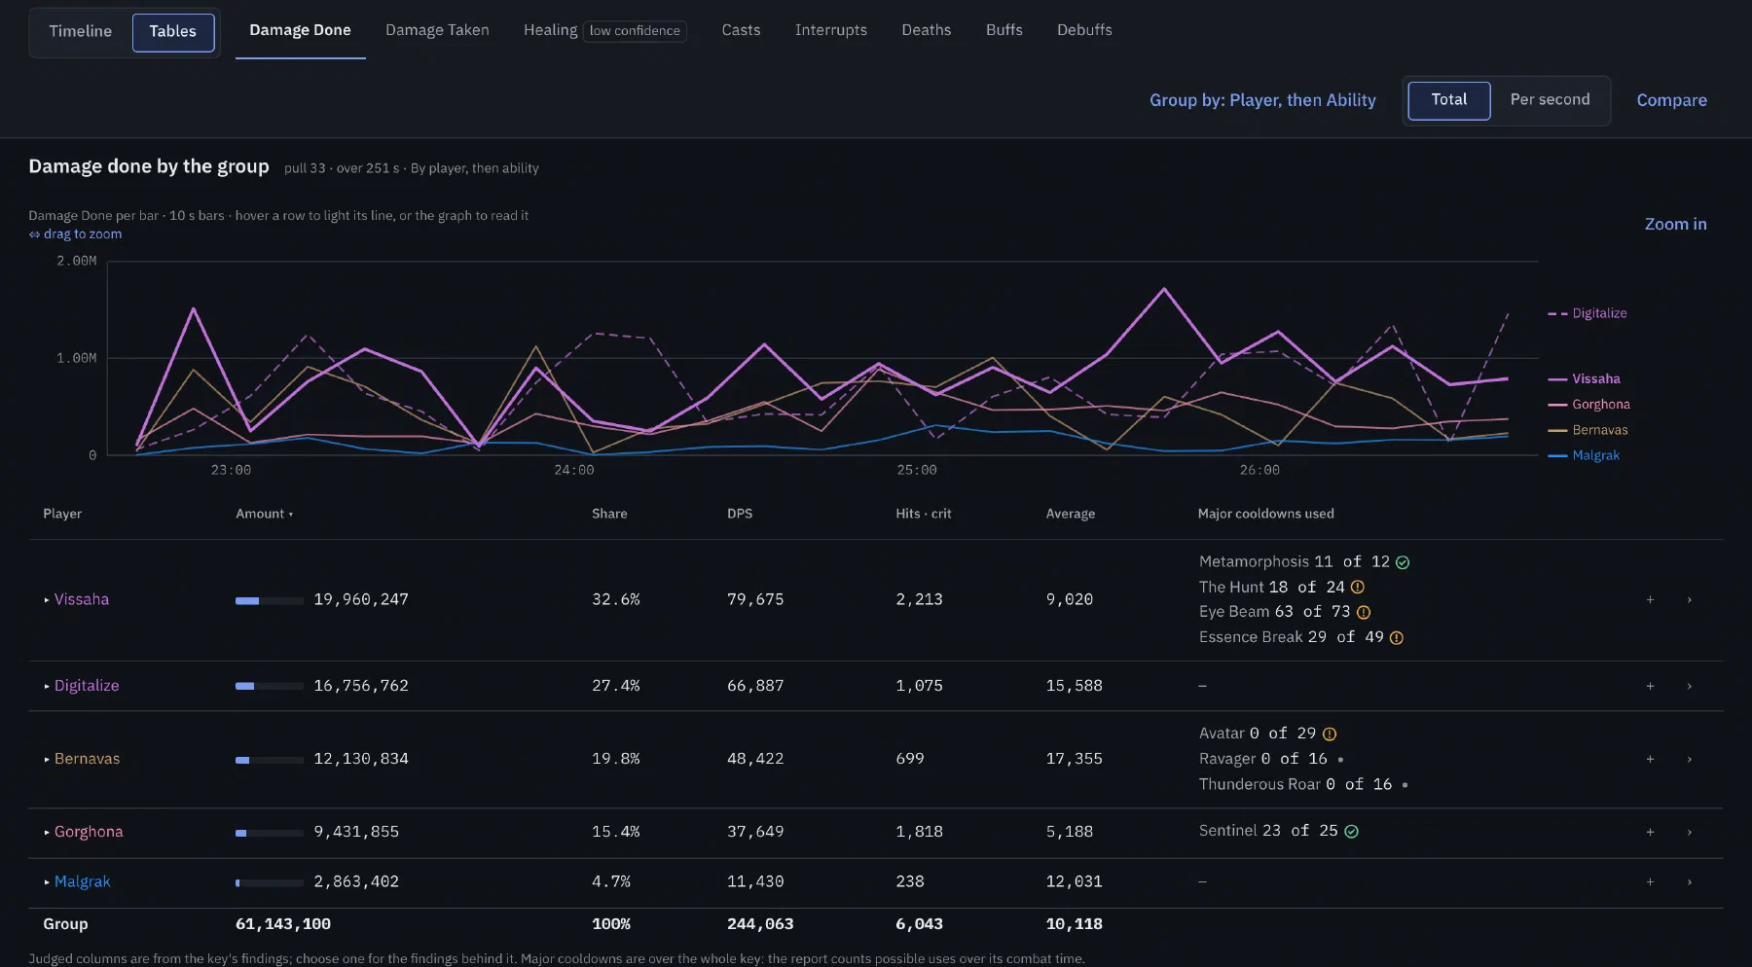Expand Malgrak's ability breakdown triangle
The width and height of the screenshot is (1752, 967).
(47, 881)
